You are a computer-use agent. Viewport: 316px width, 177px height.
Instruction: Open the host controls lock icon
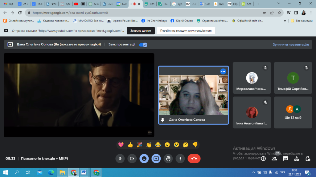pos(307,159)
